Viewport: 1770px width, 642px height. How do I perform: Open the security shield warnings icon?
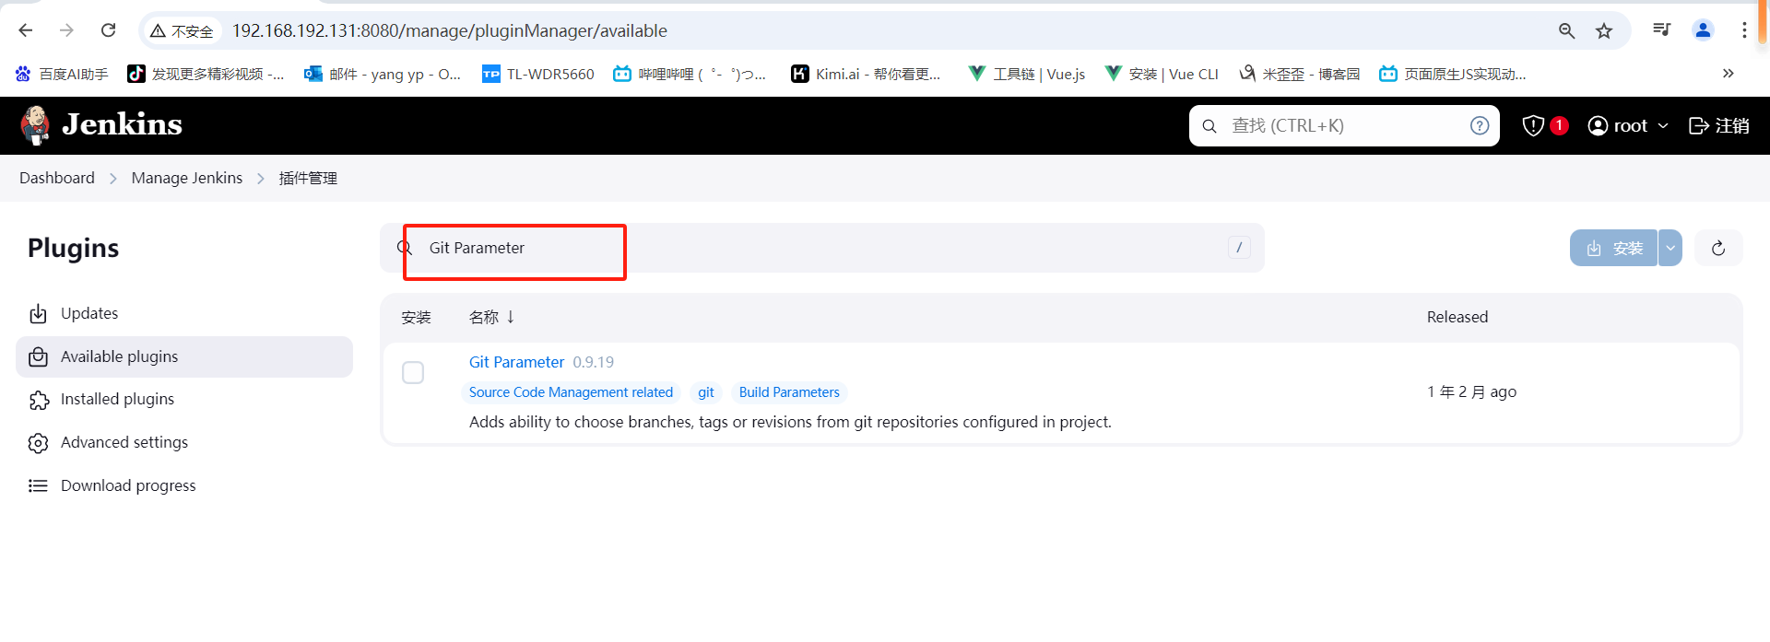[1533, 125]
